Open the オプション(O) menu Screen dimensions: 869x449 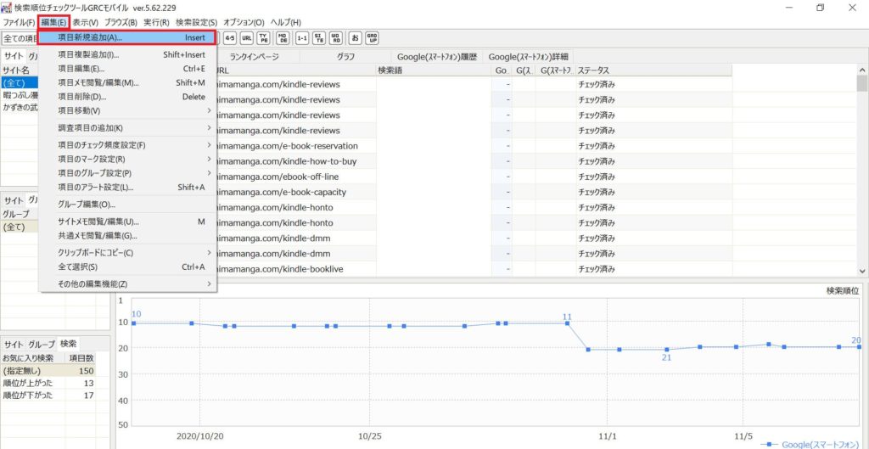point(244,22)
